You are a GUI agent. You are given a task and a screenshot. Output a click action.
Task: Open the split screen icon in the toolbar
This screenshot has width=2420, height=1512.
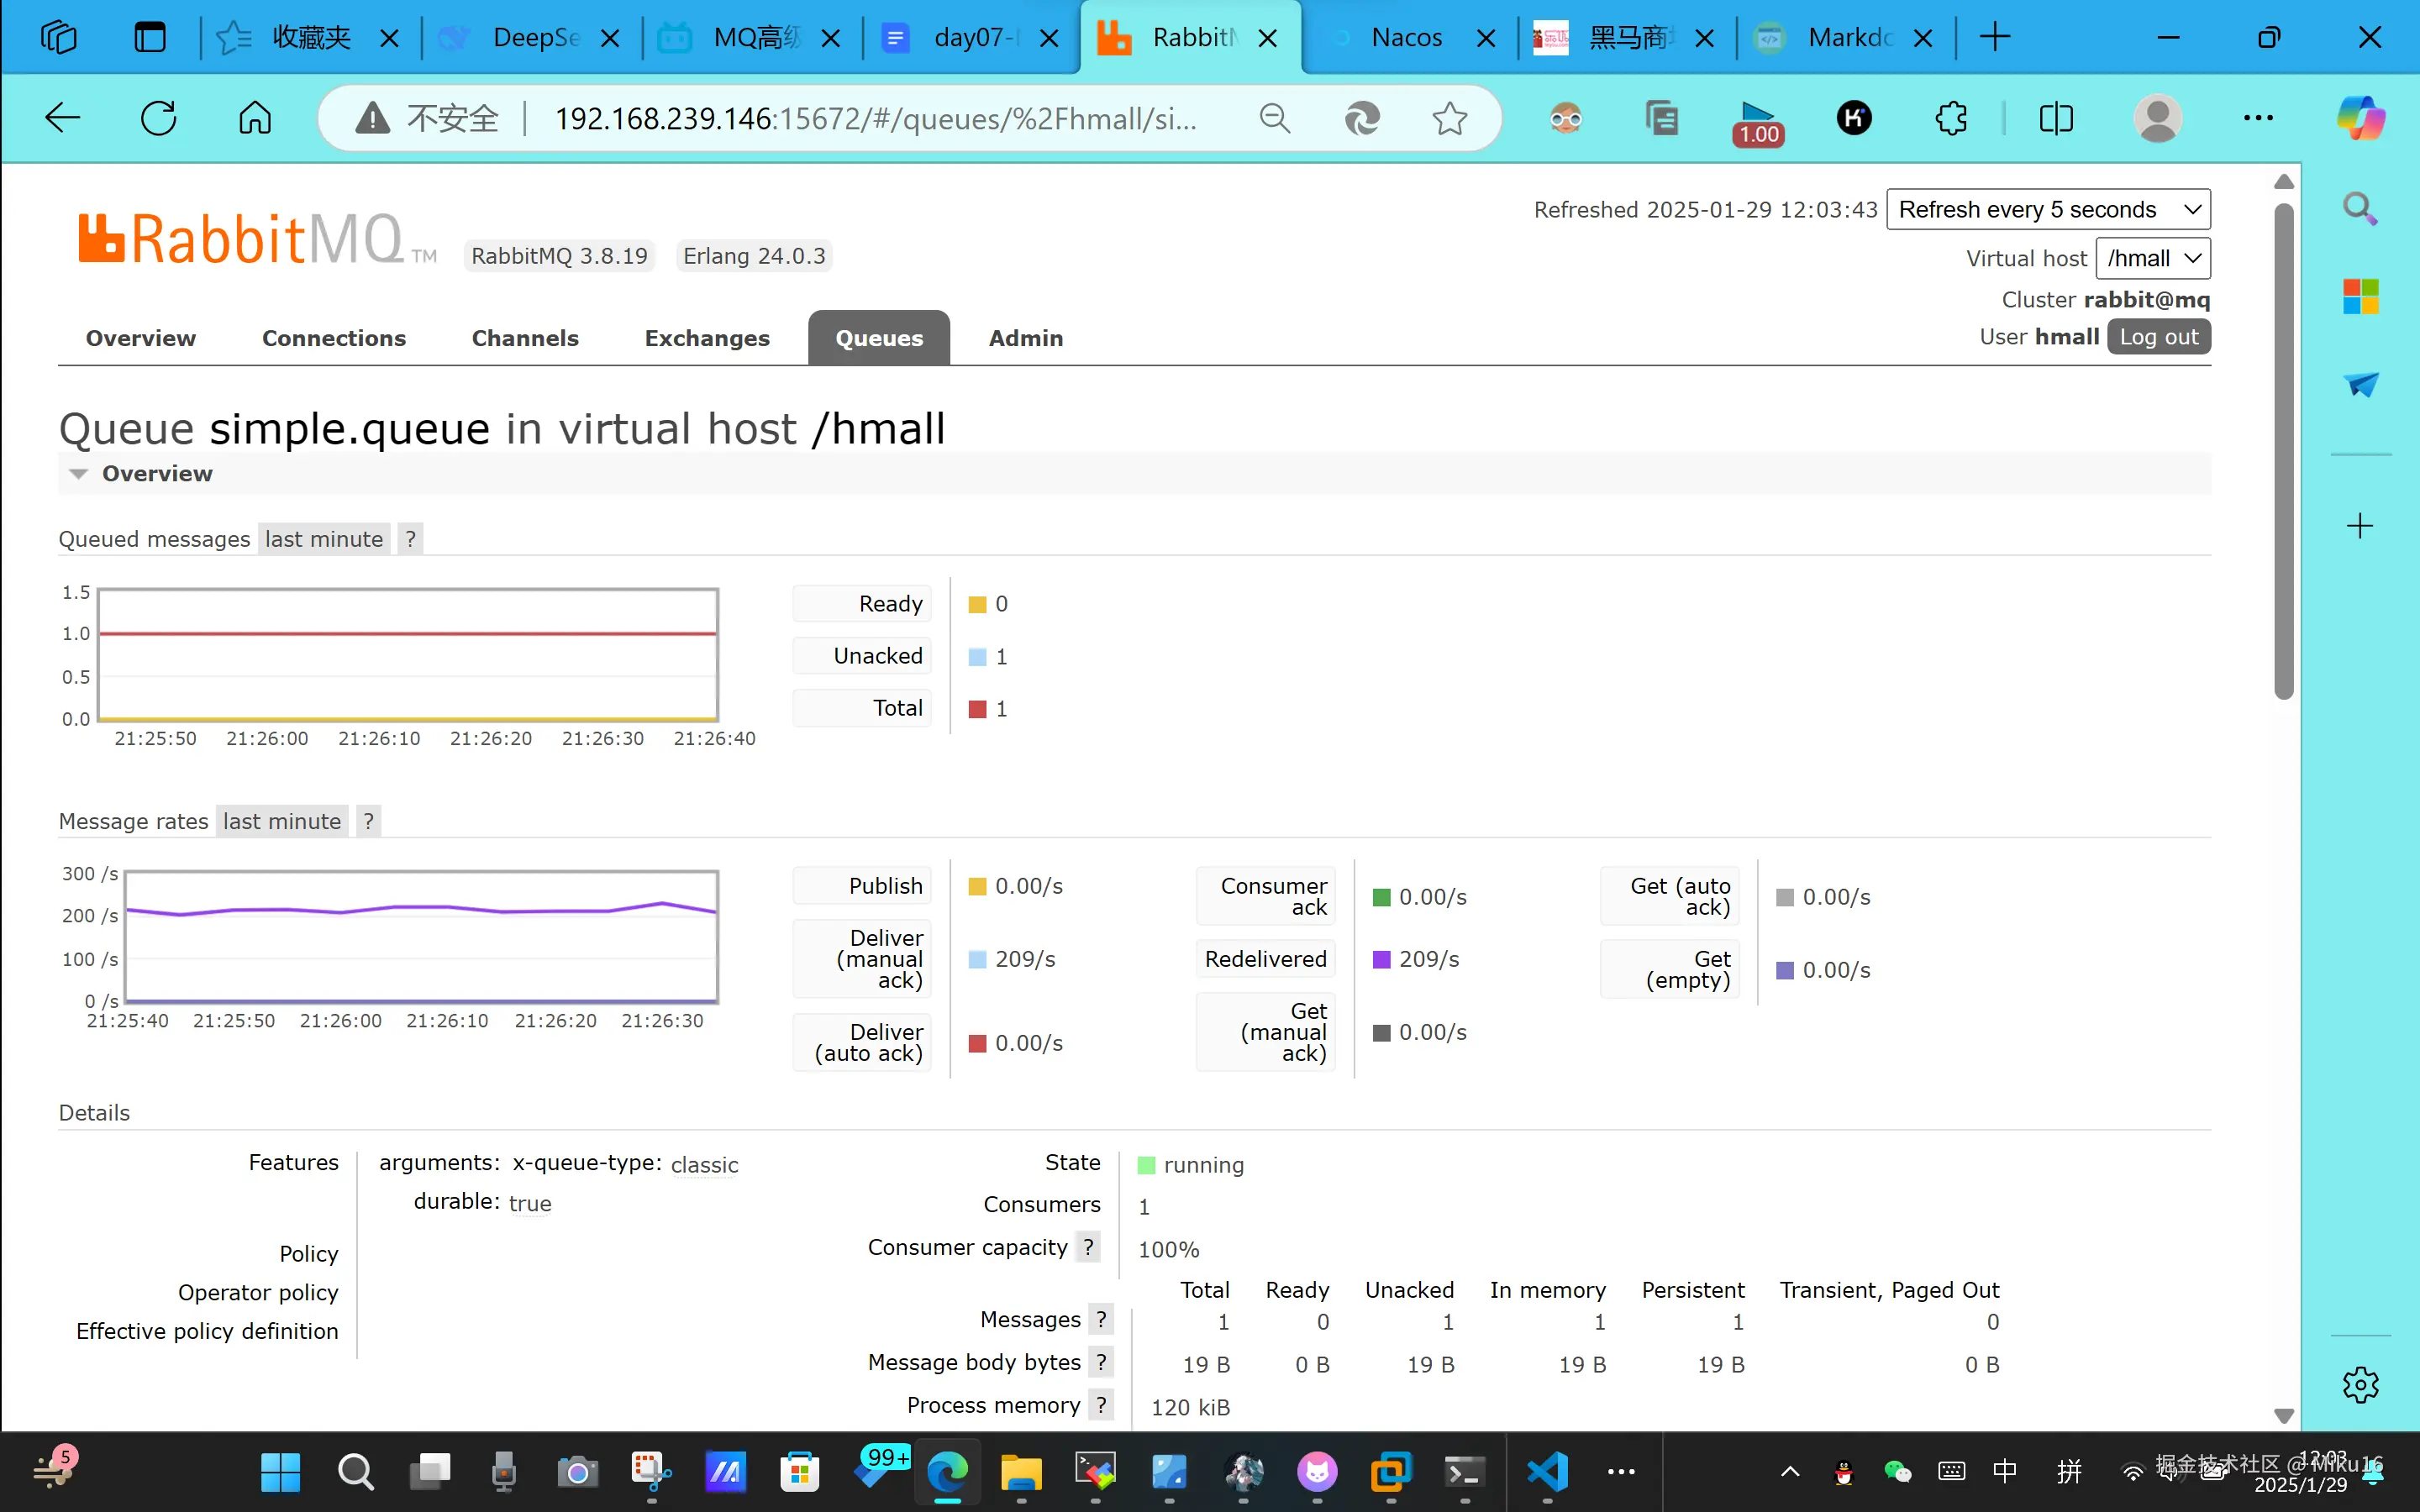(x=2055, y=119)
